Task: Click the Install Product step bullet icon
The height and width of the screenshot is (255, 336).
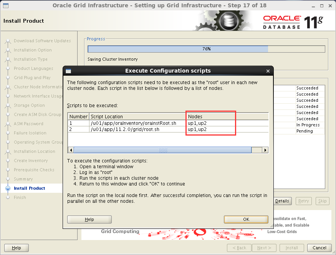Action: click(8, 188)
